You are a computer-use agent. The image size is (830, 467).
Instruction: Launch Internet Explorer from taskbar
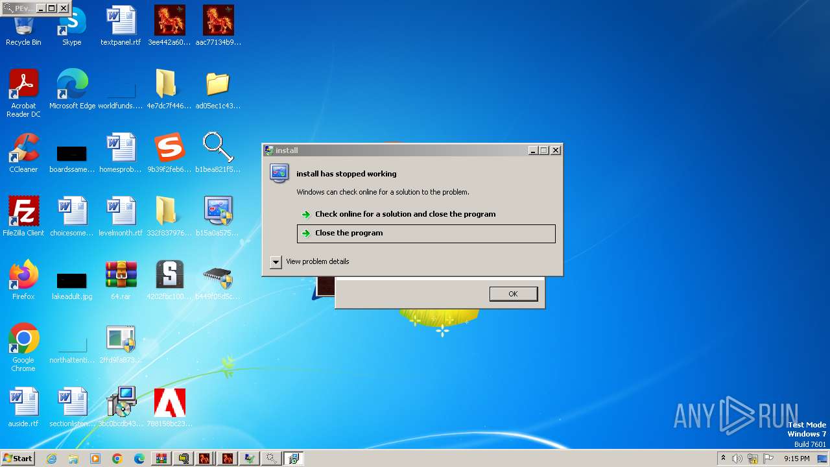51,459
